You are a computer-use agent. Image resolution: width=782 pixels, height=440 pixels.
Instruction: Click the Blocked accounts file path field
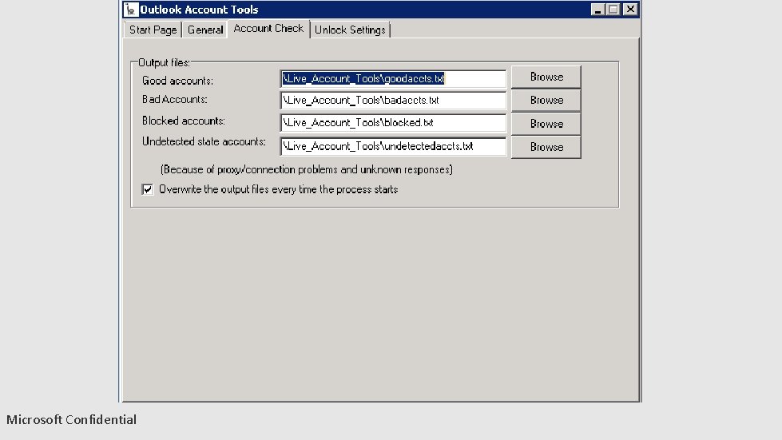393,123
